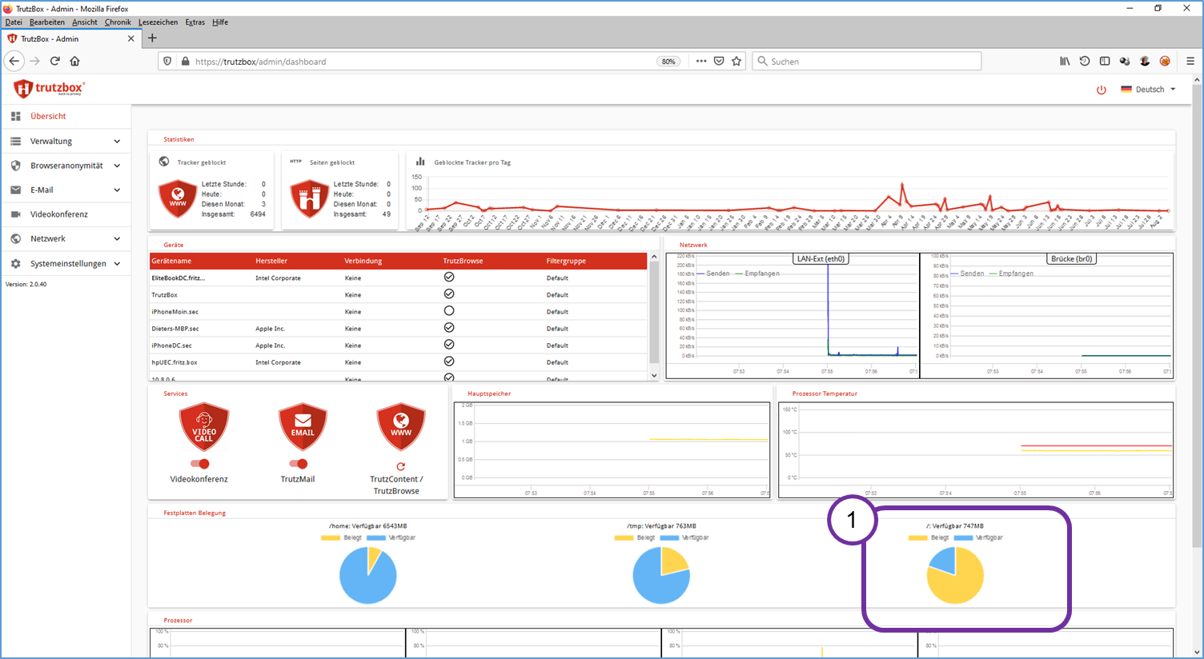Viewport: 1204px width, 659px height.
Task: Click the red power logout icon
Action: pyautogui.click(x=1102, y=90)
